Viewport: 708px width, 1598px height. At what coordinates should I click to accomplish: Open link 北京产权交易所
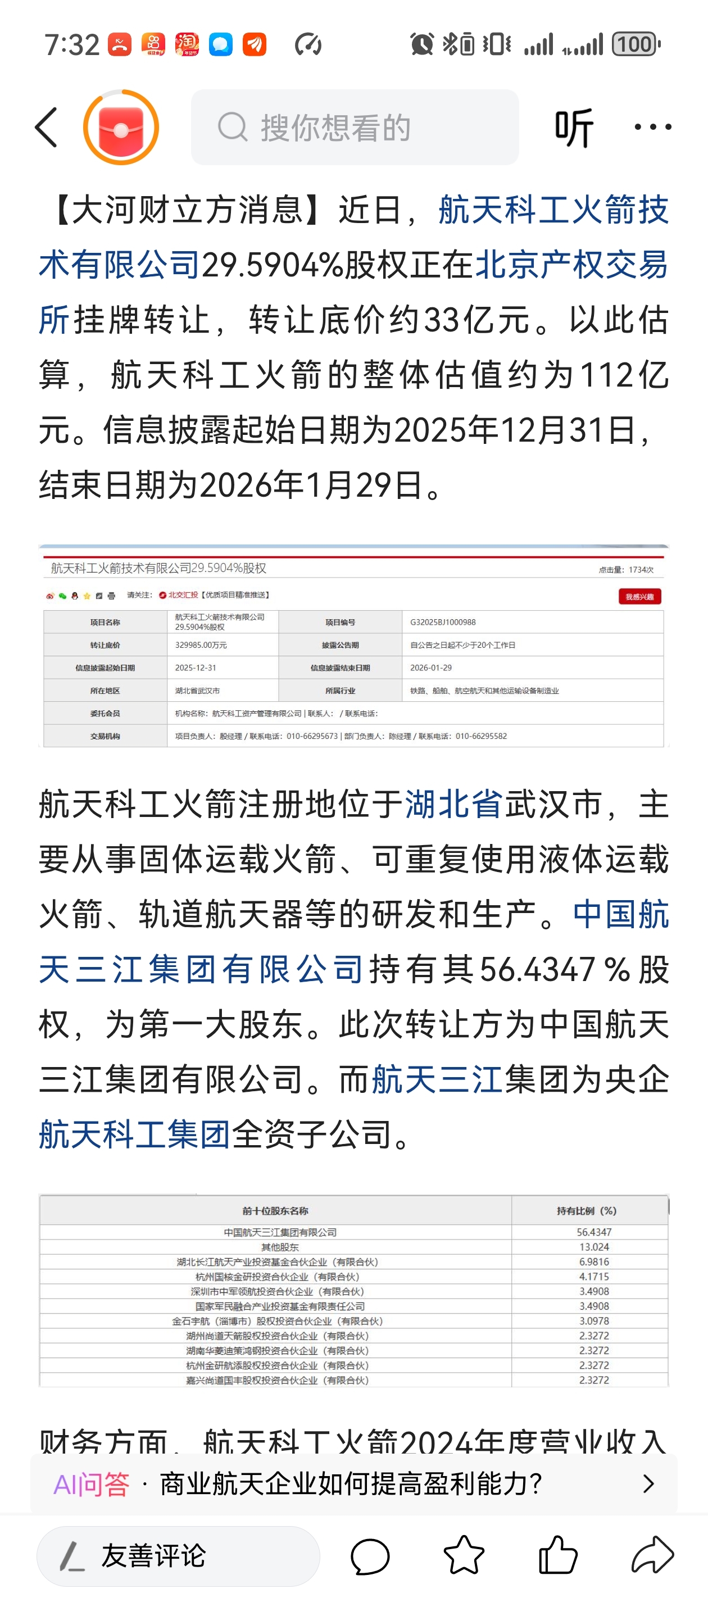355,292
